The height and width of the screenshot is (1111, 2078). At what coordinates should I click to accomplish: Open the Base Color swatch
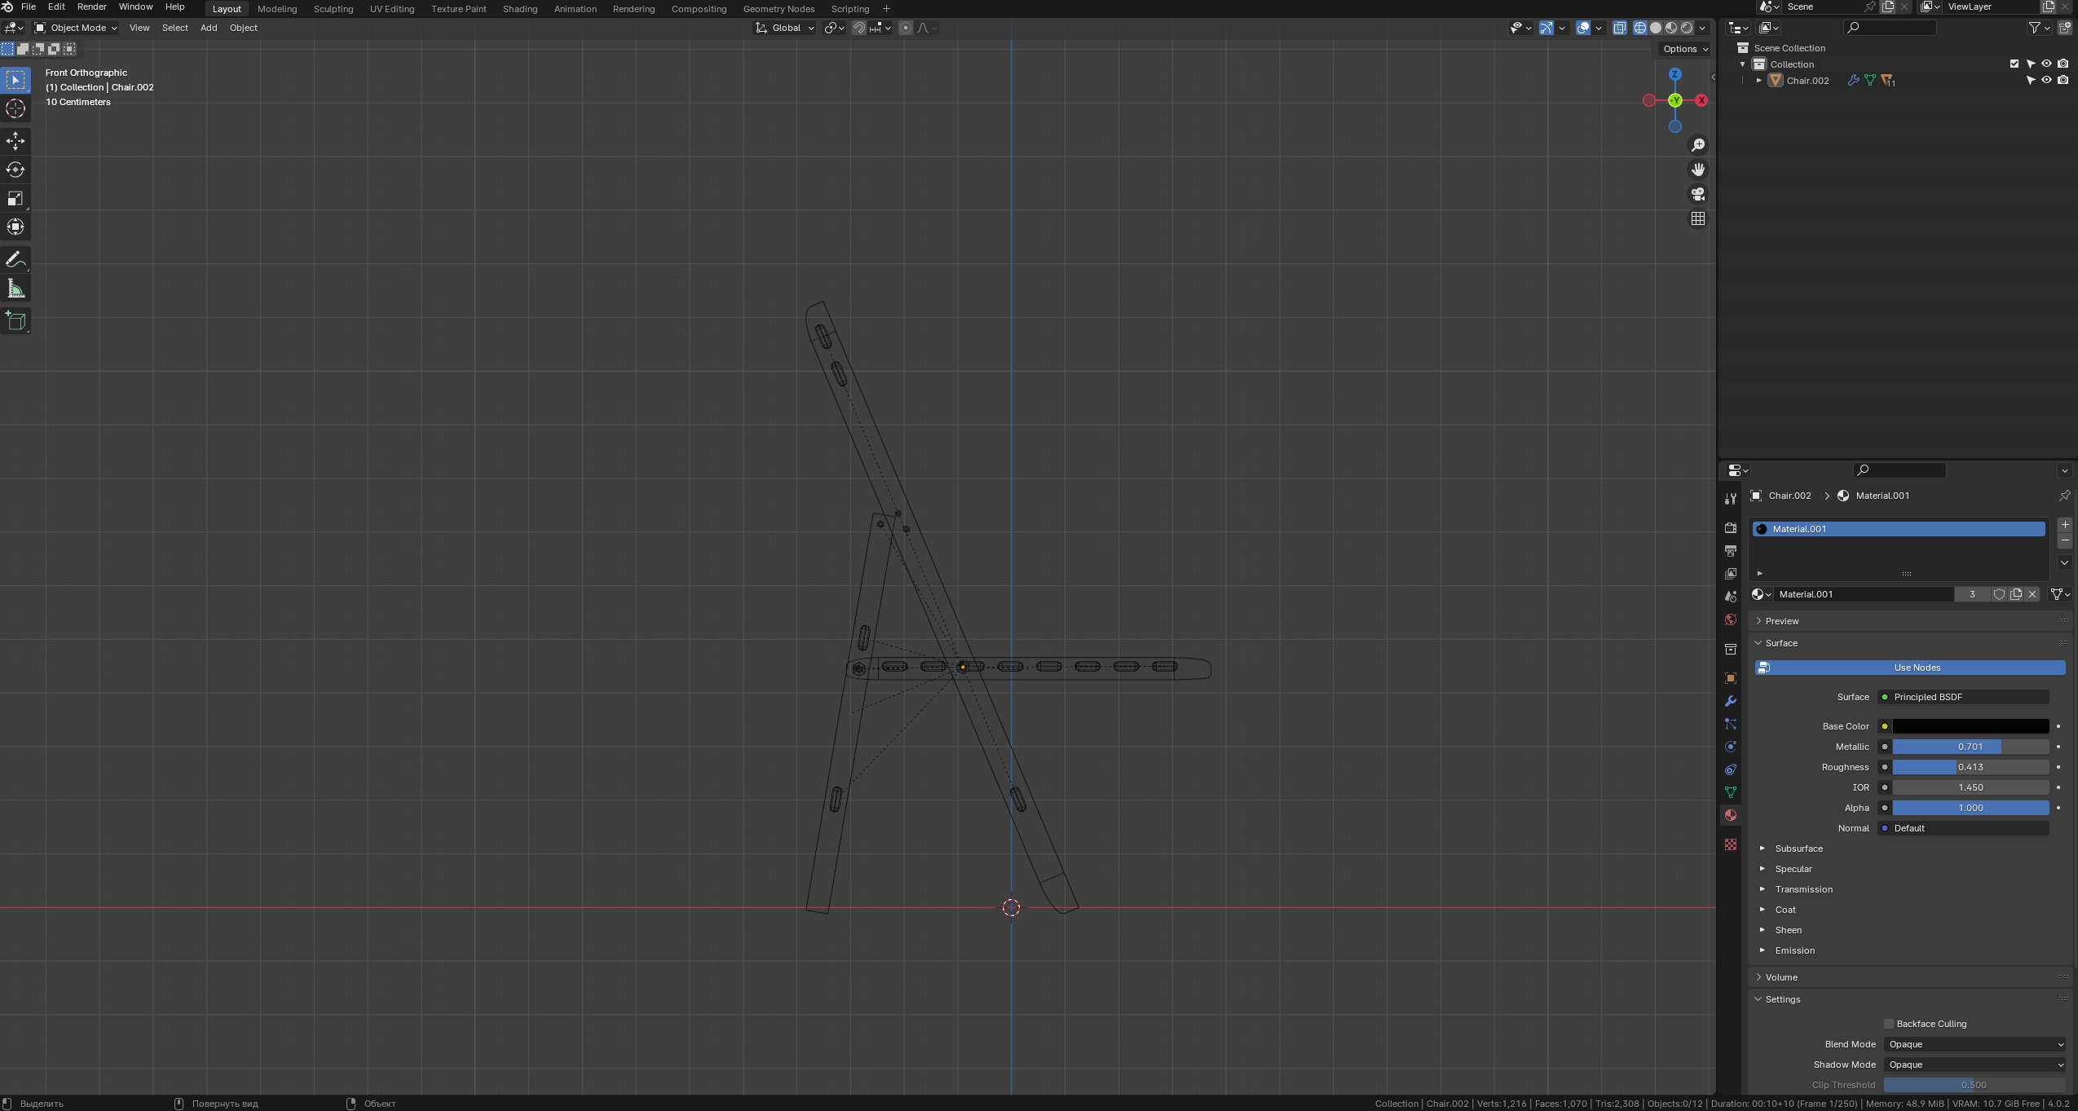[1970, 726]
